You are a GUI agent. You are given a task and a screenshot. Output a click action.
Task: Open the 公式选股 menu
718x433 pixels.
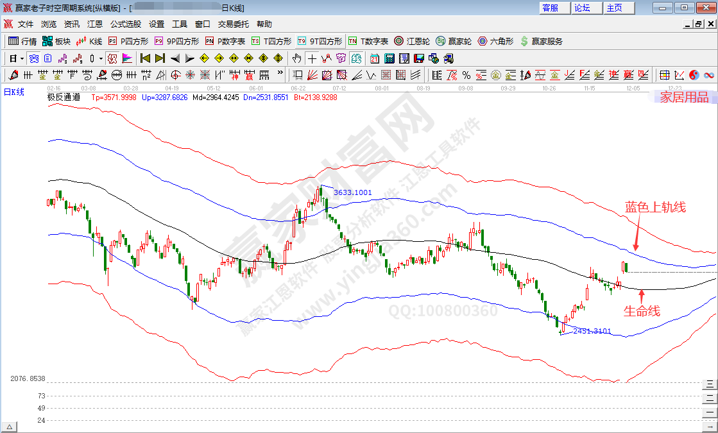click(126, 24)
